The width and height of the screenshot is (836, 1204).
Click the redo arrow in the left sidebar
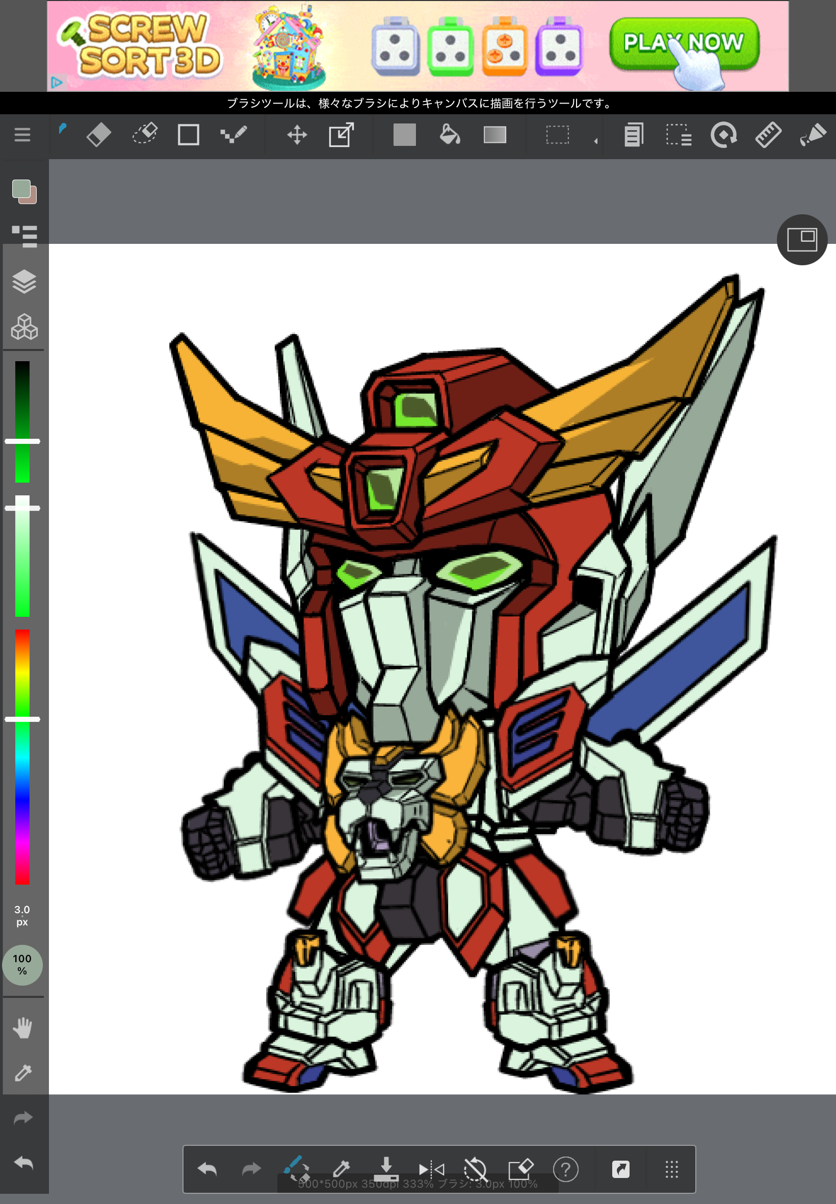click(x=23, y=1119)
